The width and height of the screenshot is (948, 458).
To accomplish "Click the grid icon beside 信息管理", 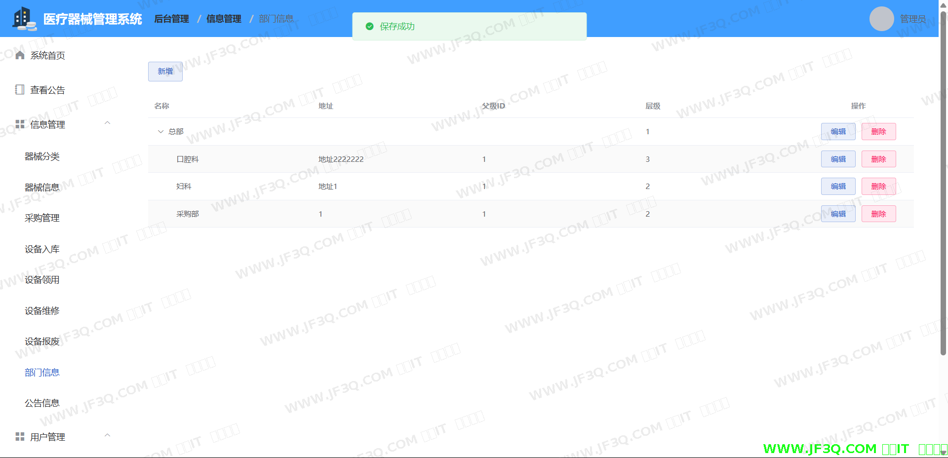I will (20, 124).
